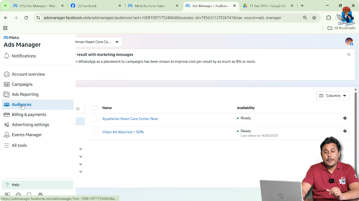This screenshot has width=359, height=201.
Task: Open the ad account selector dropdown
Action: coord(99,42)
